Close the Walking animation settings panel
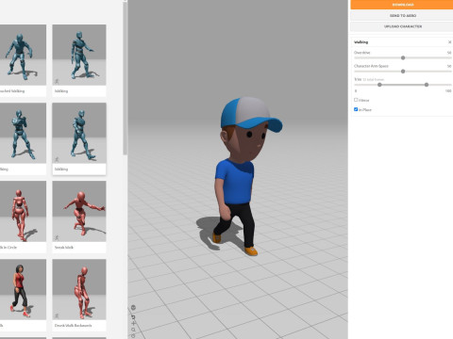This screenshot has height=339, width=453. pos(449,42)
